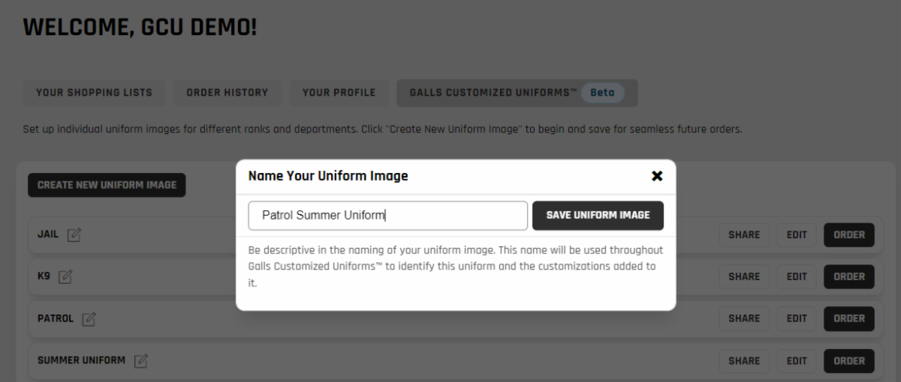Click the rename icon next to SUMMER UNIFORM
Viewport: 901px width, 382px height.
tap(140, 361)
